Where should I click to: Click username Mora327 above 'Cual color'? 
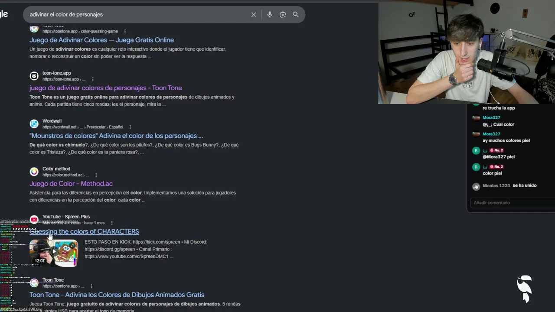pyautogui.click(x=491, y=118)
